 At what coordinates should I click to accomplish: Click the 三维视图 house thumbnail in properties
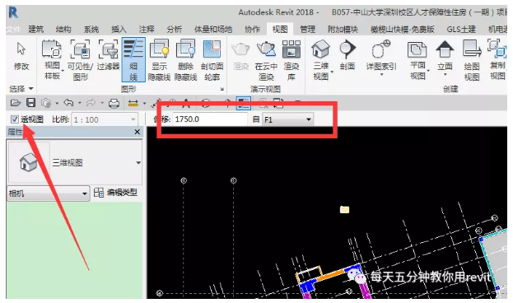pos(29,162)
